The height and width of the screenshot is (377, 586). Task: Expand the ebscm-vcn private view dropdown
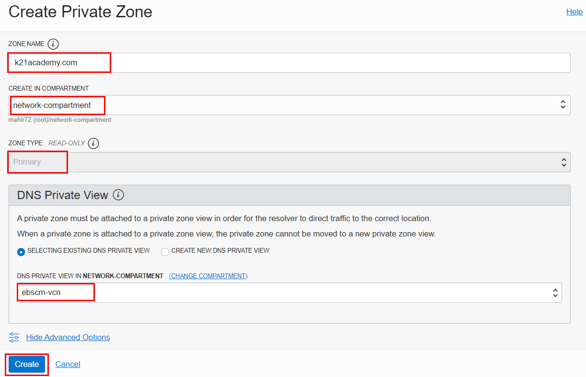click(x=555, y=292)
